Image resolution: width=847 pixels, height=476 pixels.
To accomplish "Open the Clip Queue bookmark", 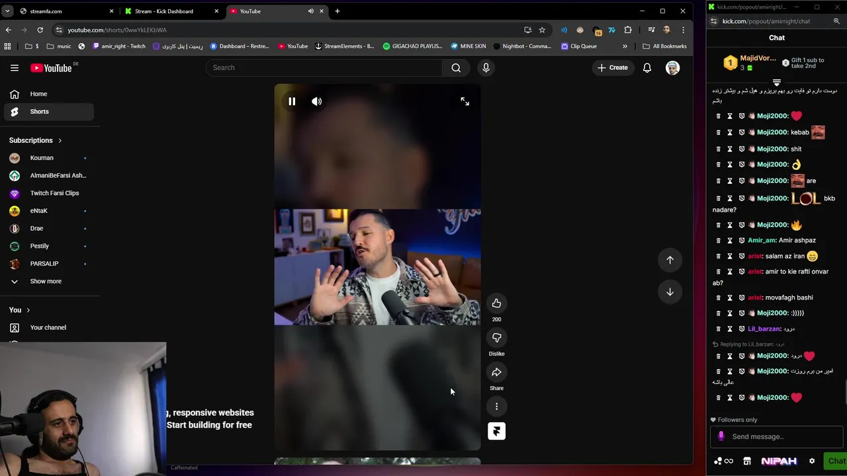I will tap(579, 46).
